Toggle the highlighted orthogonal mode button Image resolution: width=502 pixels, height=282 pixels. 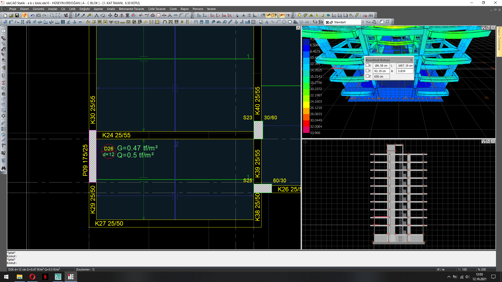pos(25,15)
